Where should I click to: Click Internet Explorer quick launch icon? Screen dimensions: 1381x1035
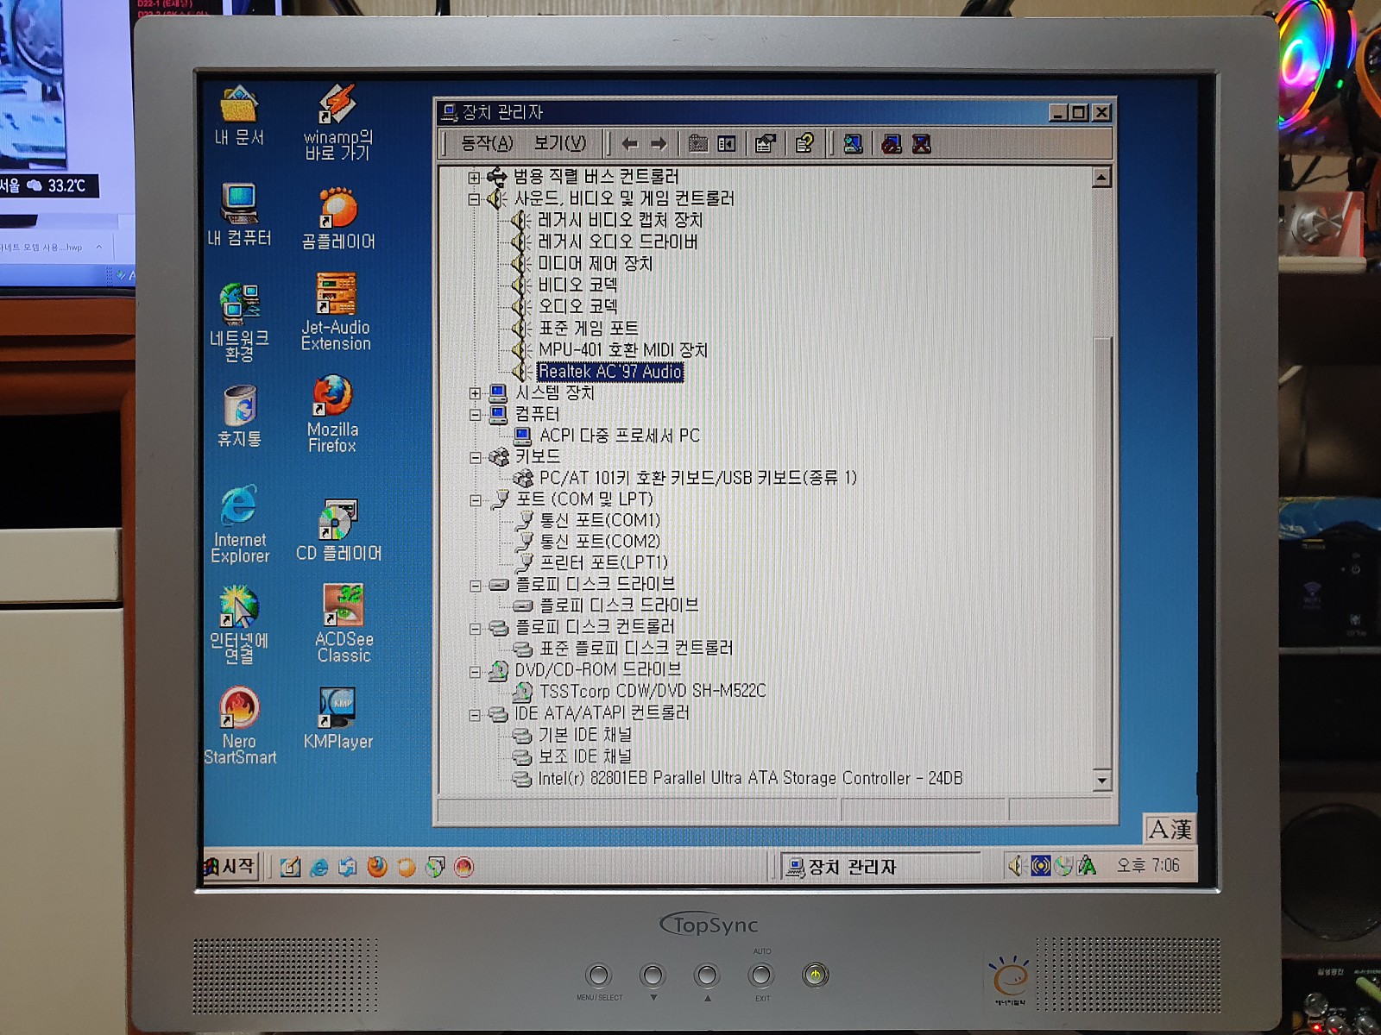[x=319, y=867]
